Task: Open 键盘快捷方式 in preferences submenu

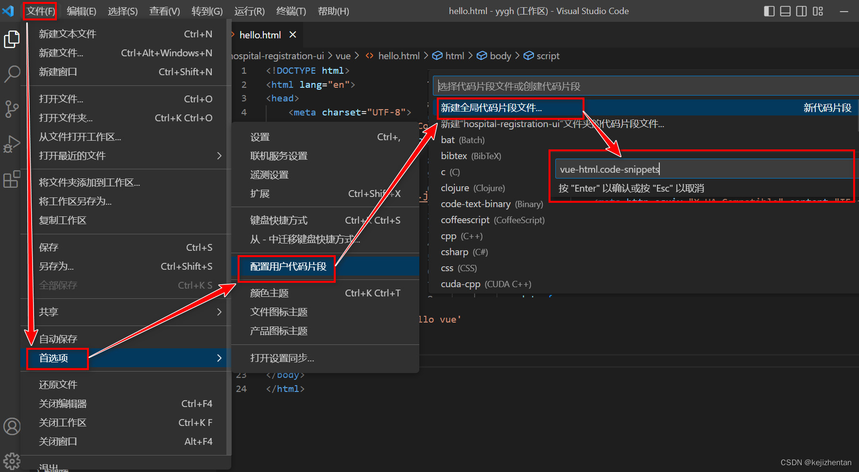Action: pos(325,220)
